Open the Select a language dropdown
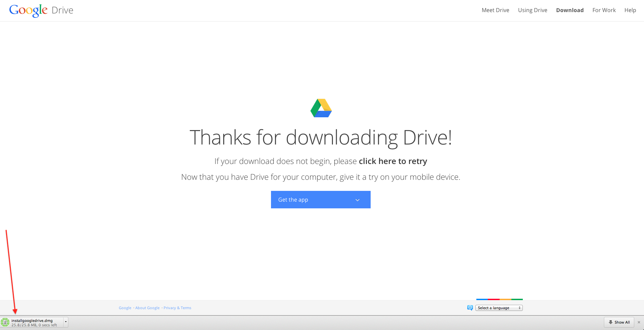The height and width of the screenshot is (330, 644). point(499,308)
